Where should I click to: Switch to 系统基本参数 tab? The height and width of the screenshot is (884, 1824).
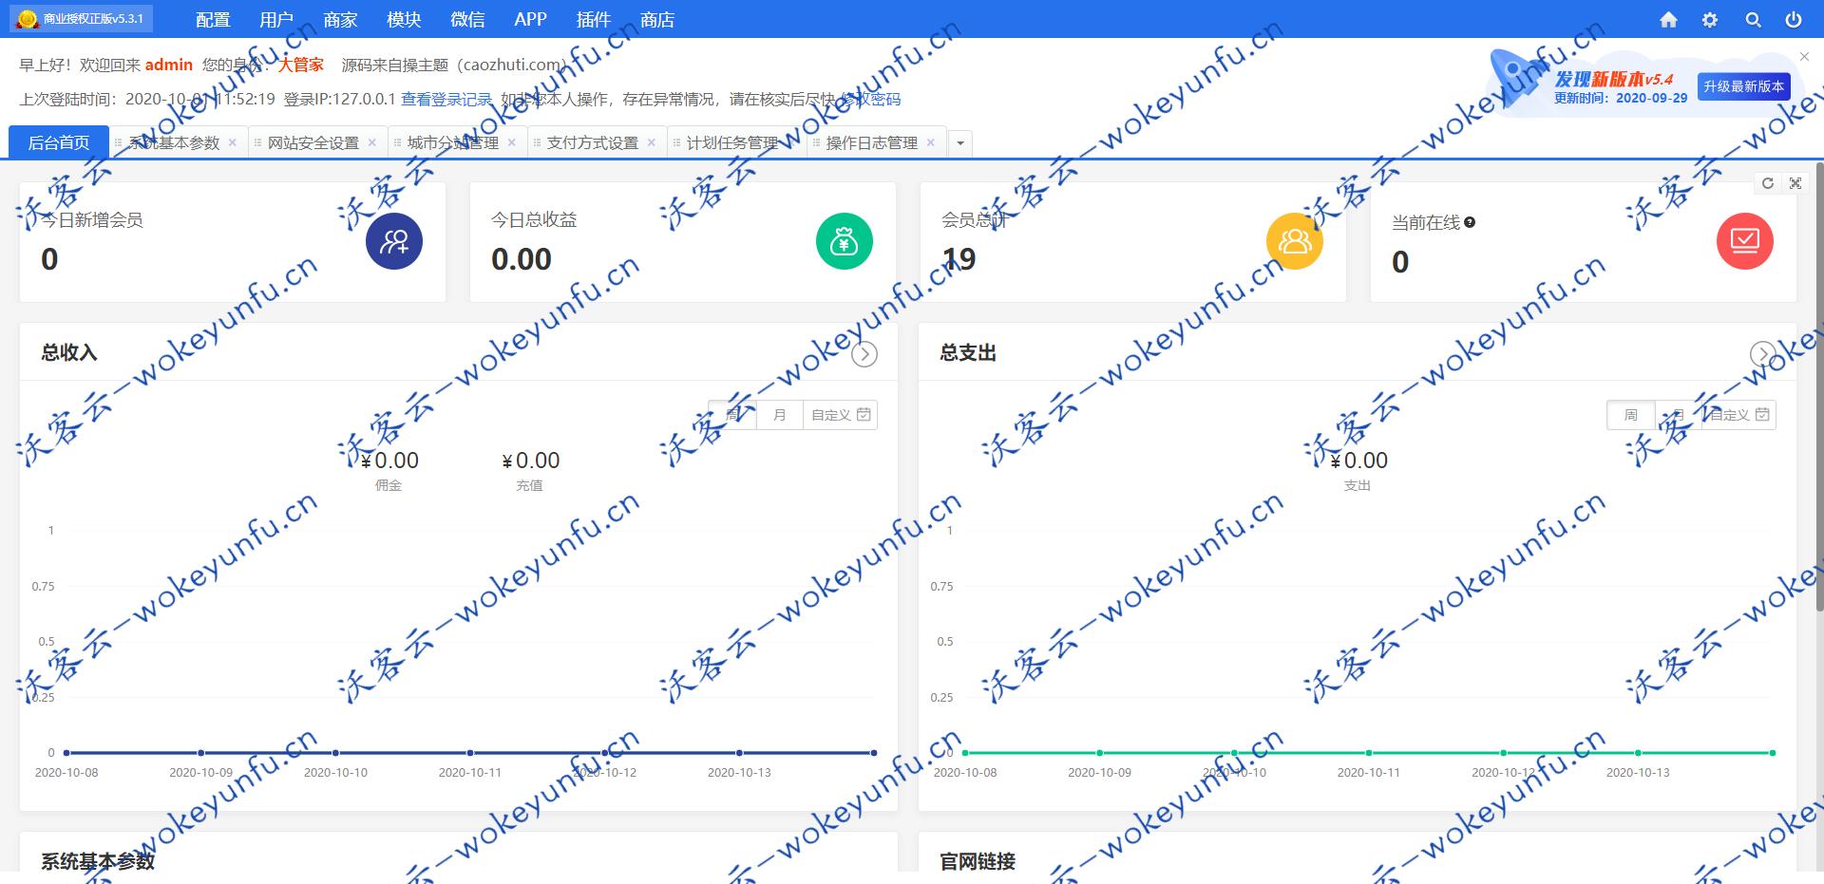pos(174,142)
